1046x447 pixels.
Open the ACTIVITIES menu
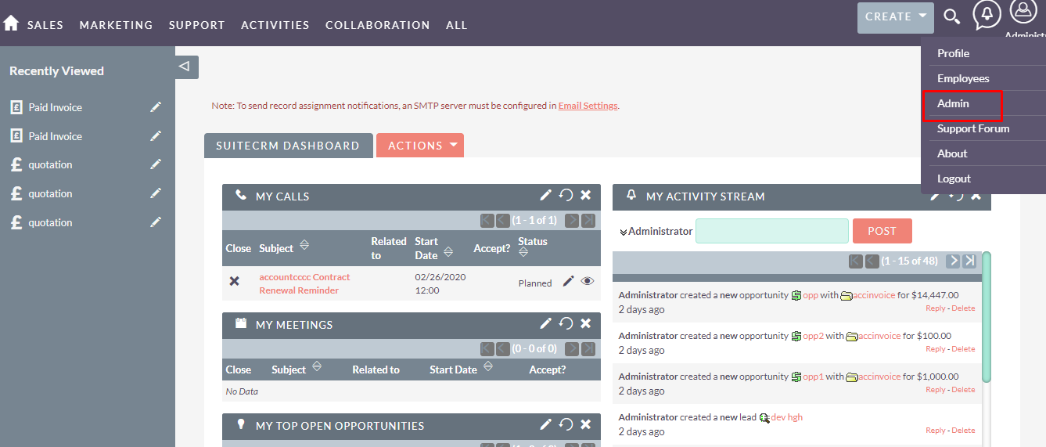pyautogui.click(x=275, y=25)
